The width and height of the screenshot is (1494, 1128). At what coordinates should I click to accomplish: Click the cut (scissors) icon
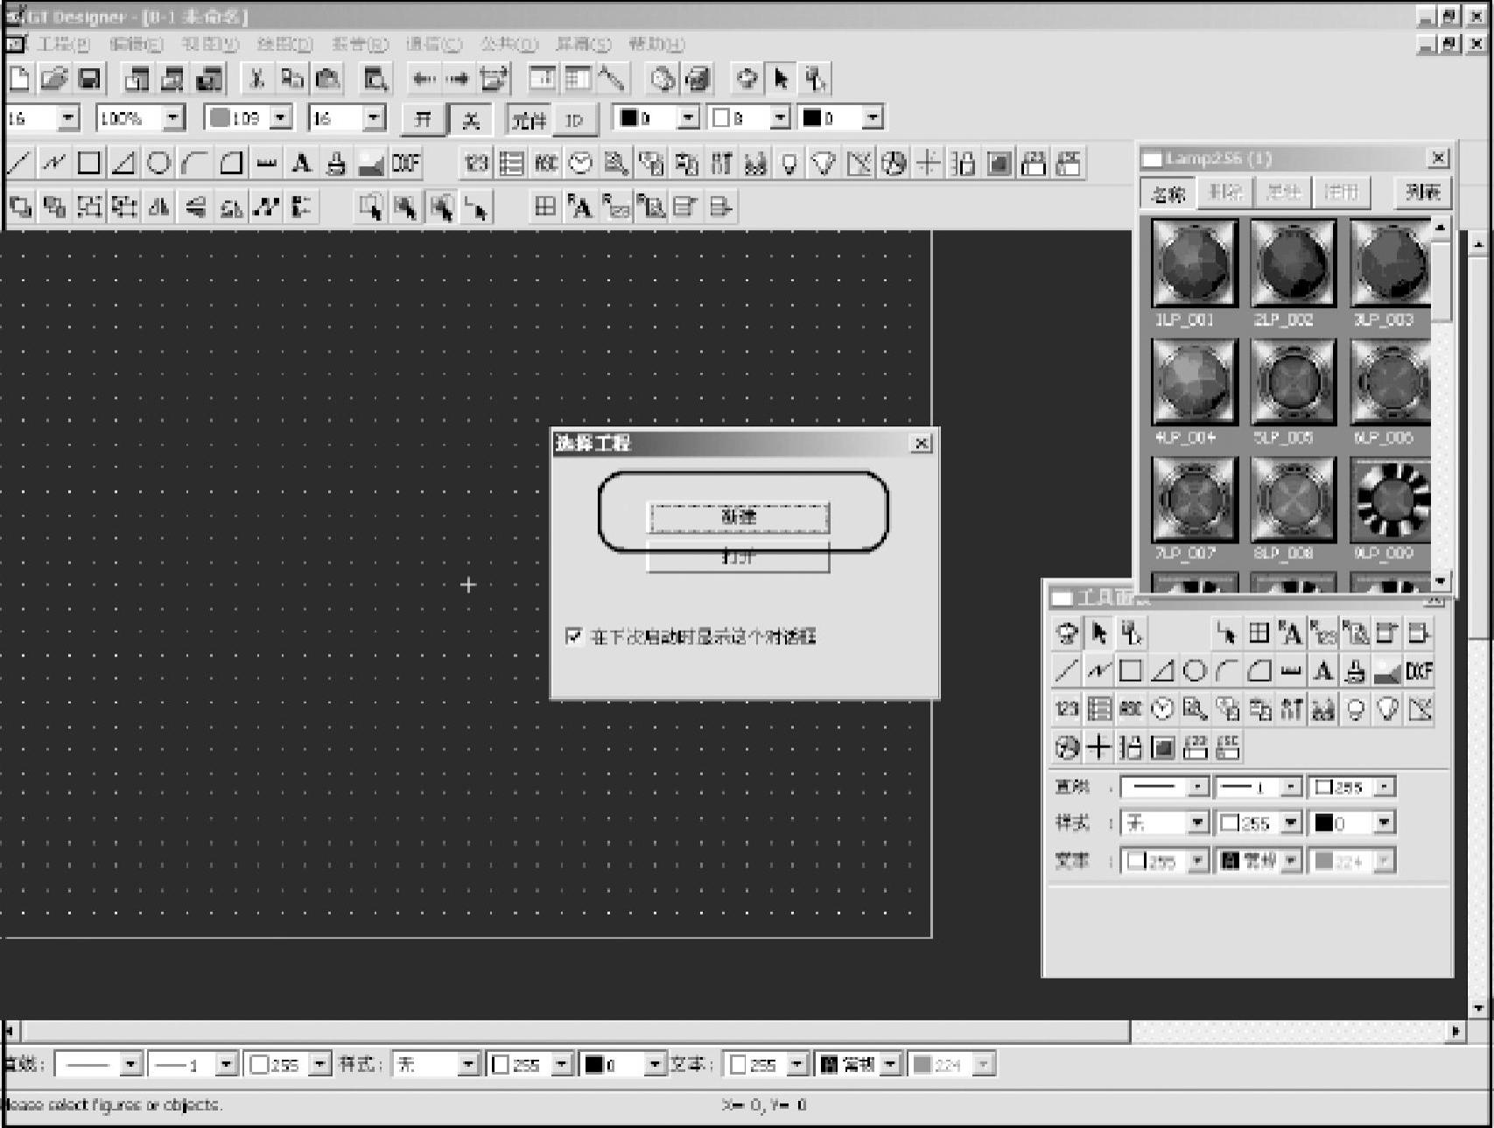pos(256,79)
